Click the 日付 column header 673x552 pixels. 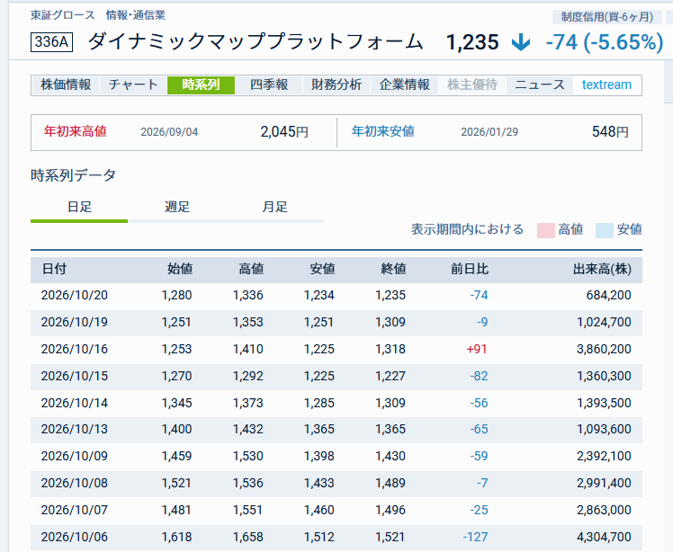tap(54, 270)
